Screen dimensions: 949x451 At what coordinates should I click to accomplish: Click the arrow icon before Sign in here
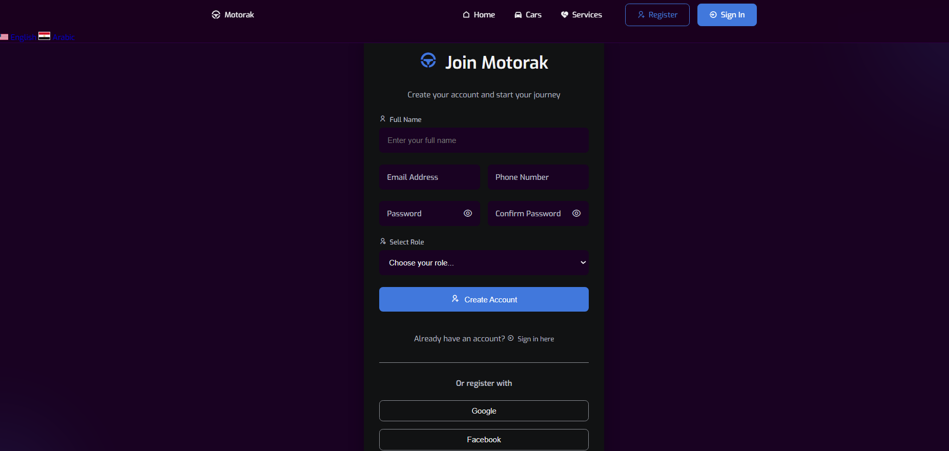[x=510, y=338]
